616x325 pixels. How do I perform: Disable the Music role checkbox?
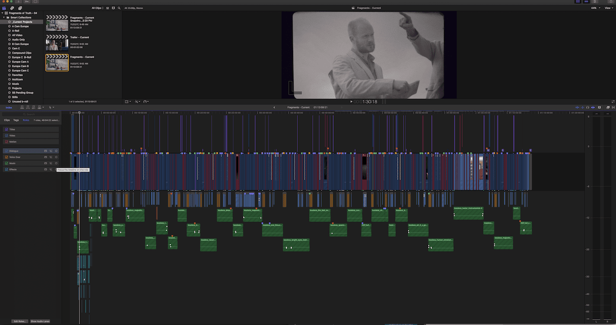pyautogui.click(x=6, y=163)
